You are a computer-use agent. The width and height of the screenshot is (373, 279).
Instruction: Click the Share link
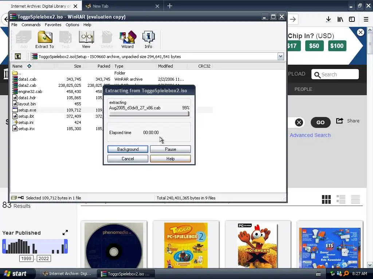point(348,121)
